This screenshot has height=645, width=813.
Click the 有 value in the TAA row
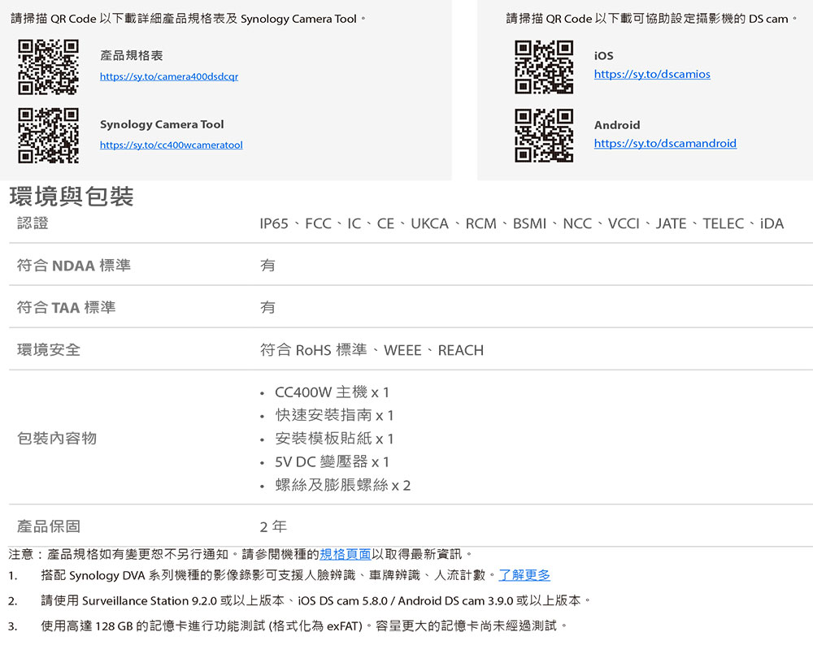(x=267, y=307)
